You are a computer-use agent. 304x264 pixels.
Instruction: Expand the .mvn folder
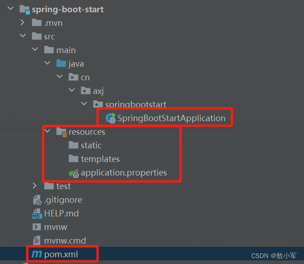[22, 23]
